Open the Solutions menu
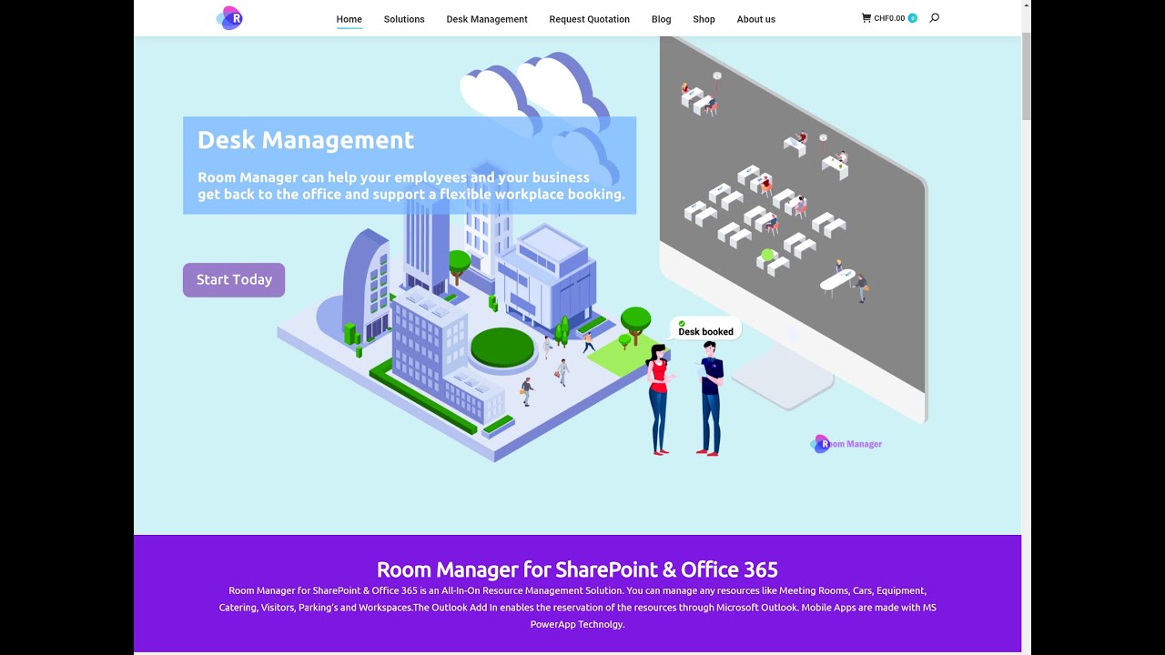This screenshot has height=655, width=1165. tap(404, 19)
